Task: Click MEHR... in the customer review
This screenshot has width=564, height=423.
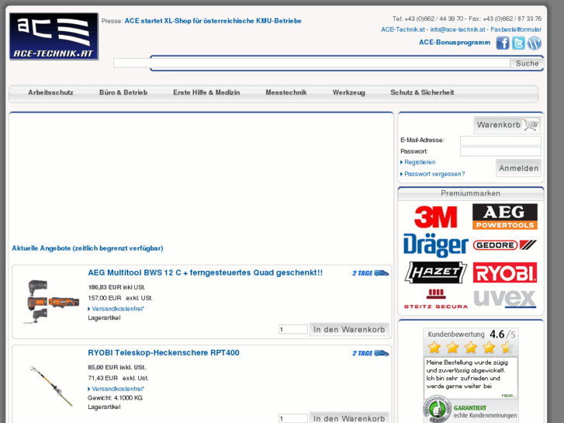Action: 509,396
